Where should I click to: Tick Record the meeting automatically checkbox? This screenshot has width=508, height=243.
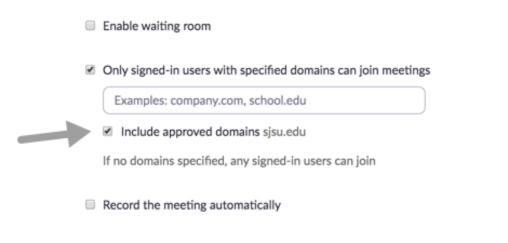pos(90,205)
